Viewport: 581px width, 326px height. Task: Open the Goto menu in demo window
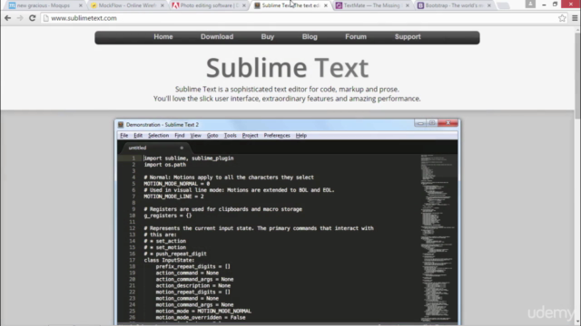[212, 136]
